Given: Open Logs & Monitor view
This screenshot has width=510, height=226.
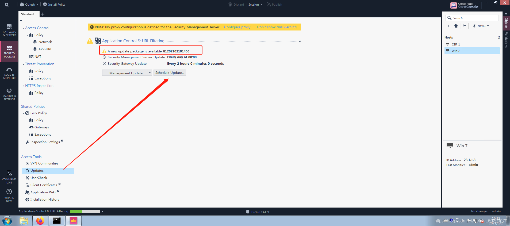Looking at the screenshot, I should [x=9, y=73].
